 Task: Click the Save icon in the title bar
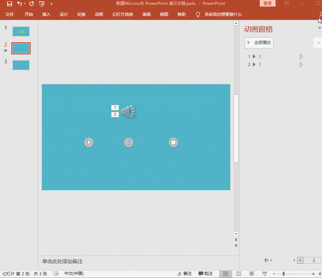coord(9,4)
